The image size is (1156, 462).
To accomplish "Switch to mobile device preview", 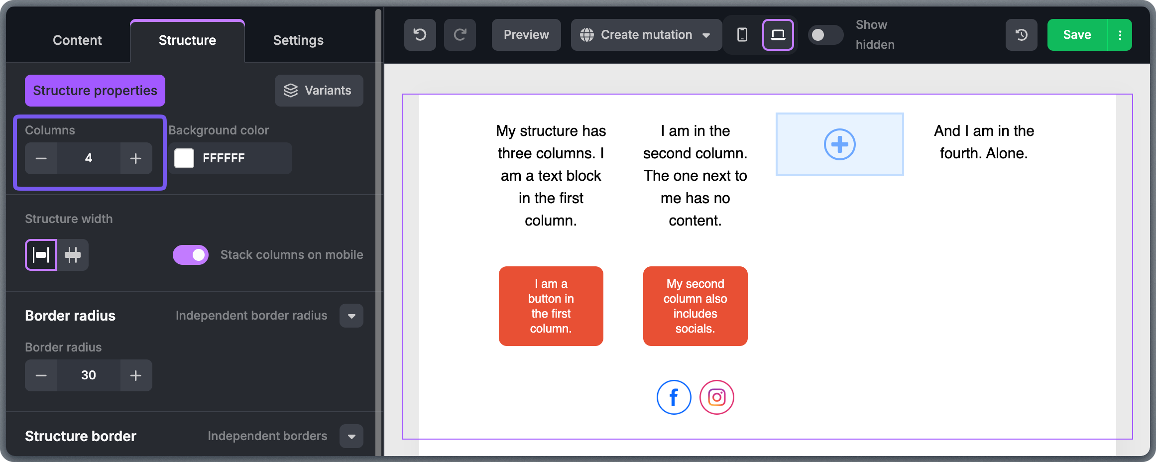I will (x=742, y=35).
